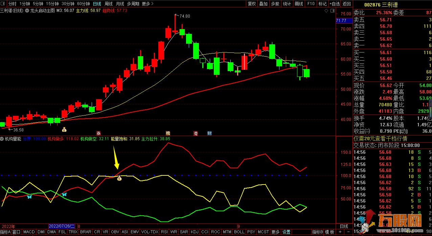The height and width of the screenshot is (236, 432).
Task: Click the 统计 statistics button
Action: [287, 4]
